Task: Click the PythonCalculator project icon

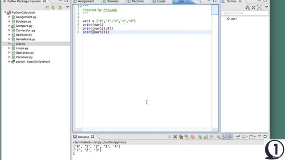Action: click(x=9, y=12)
